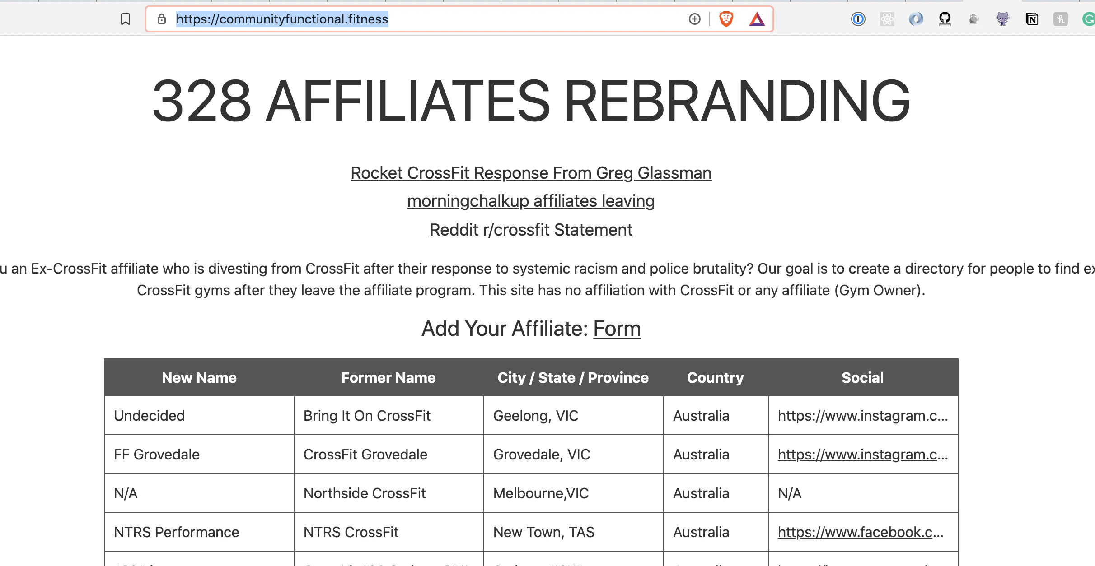The image size is (1095, 566).
Task: View site security via the padlock icon
Action: click(161, 19)
